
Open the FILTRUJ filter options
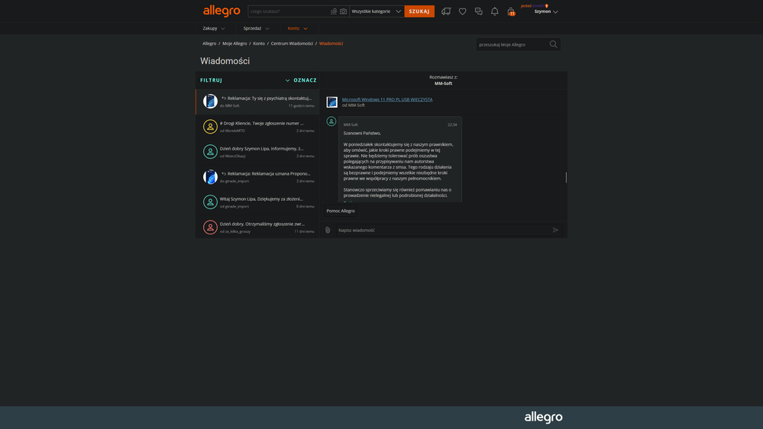212,80
